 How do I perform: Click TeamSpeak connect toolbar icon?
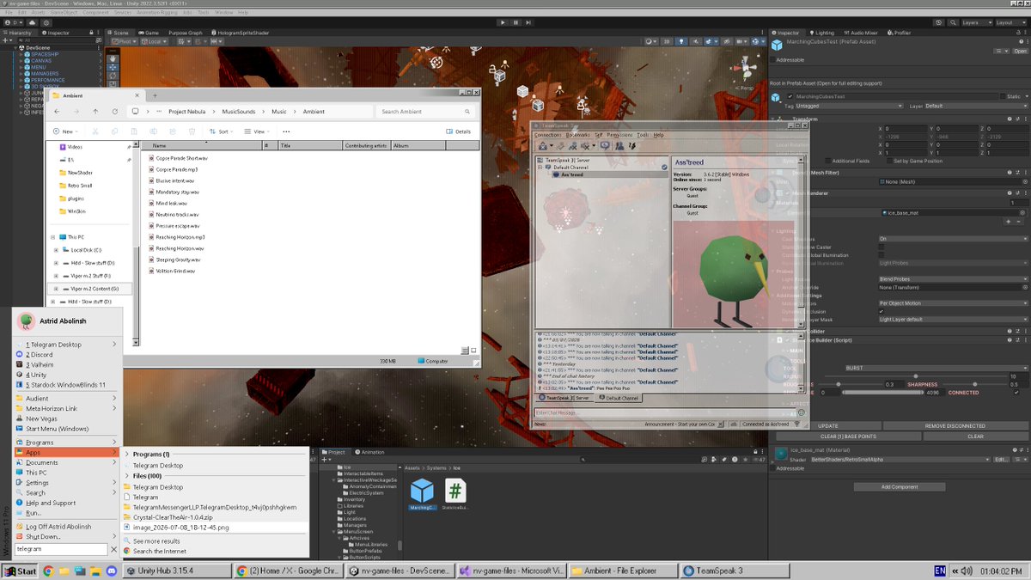point(544,146)
